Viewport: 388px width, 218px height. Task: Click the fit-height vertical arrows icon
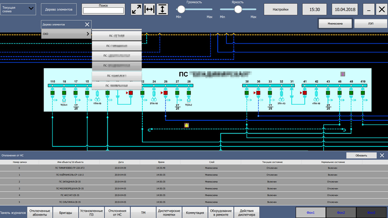[x=163, y=9]
